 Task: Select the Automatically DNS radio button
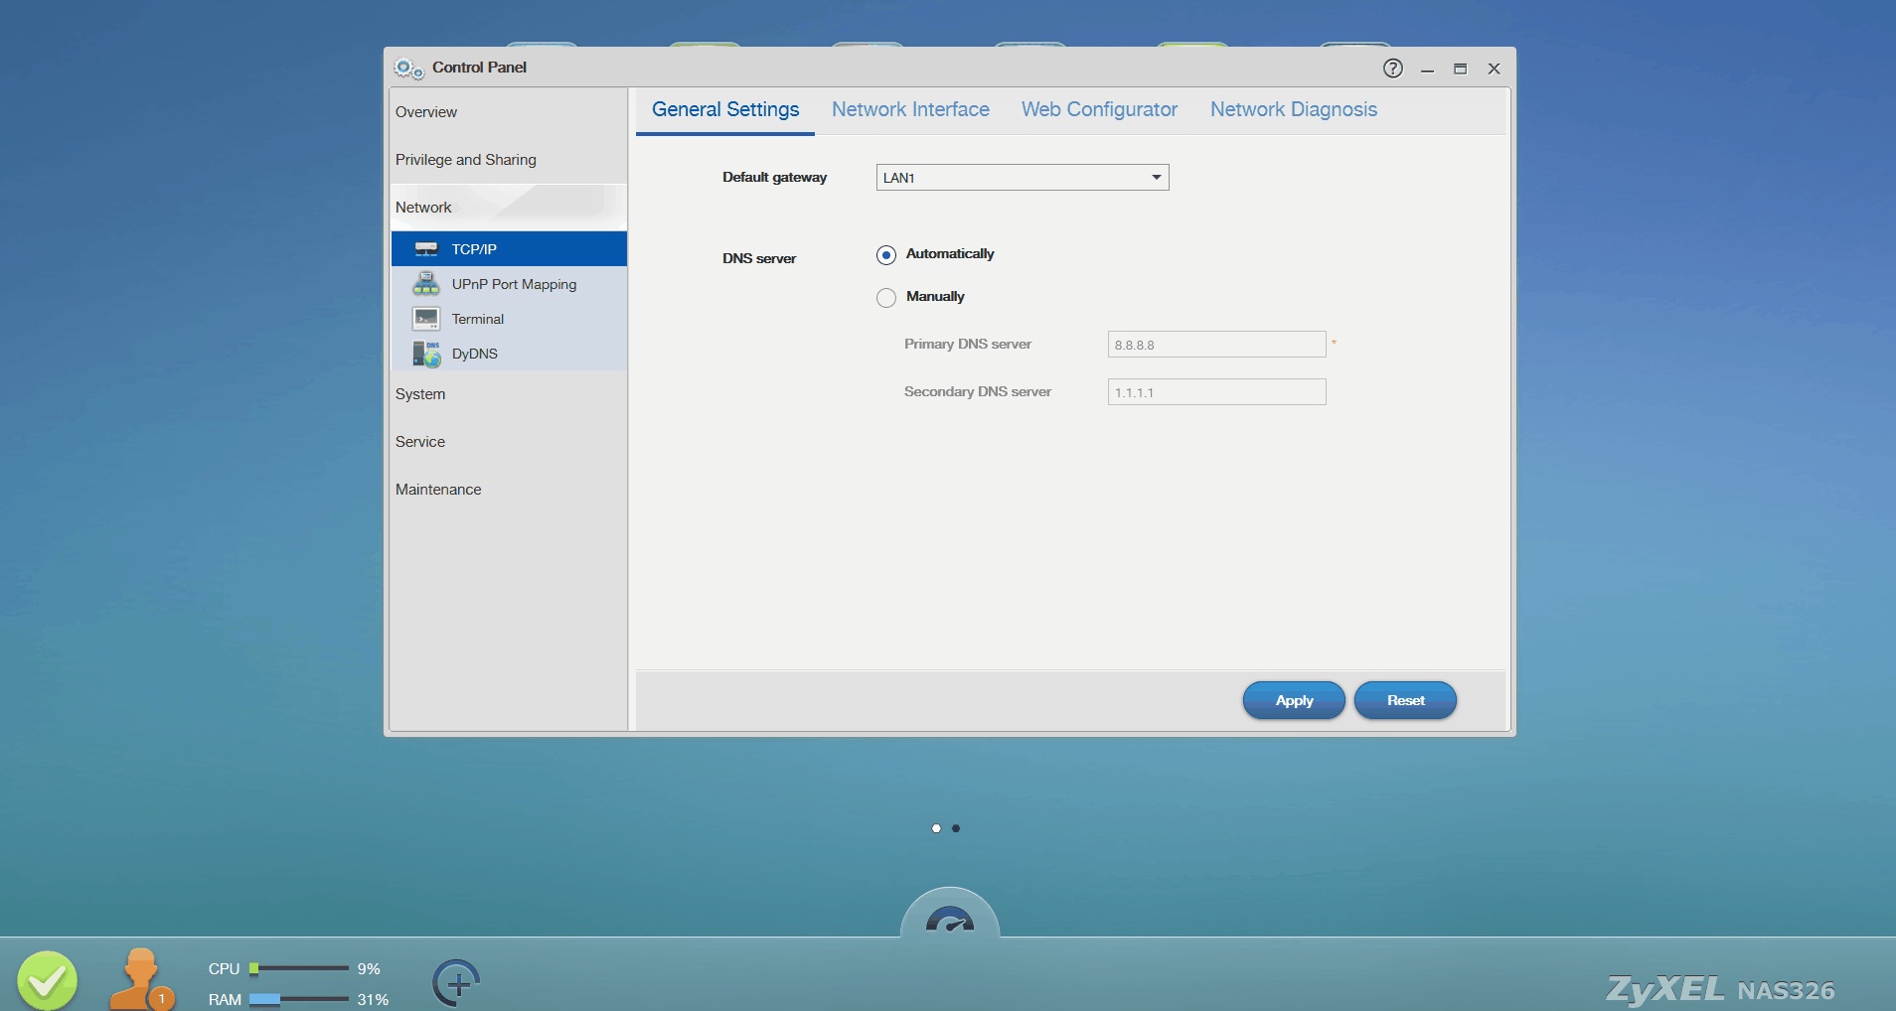(886, 255)
